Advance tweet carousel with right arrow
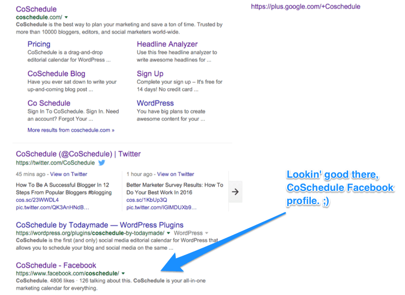This screenshot has height=295, width=405. pos(235,192)
